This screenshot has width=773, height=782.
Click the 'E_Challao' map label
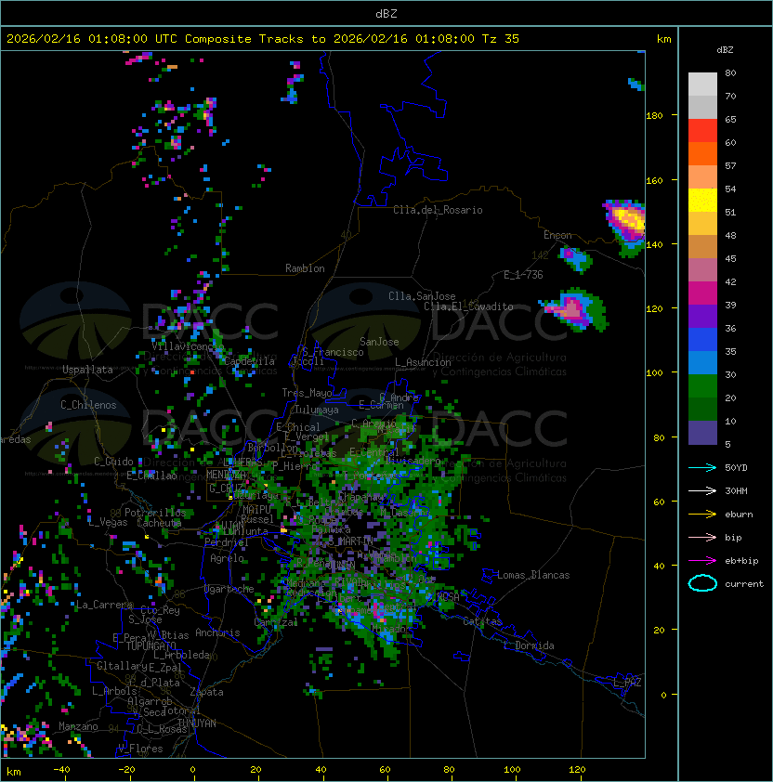tap(151, 476)
